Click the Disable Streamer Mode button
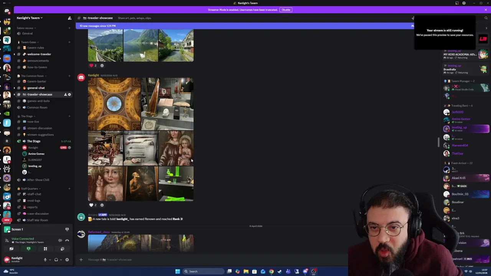Image resolution: width=491 pixels, height=276 pixels. [x=286, y=10]
